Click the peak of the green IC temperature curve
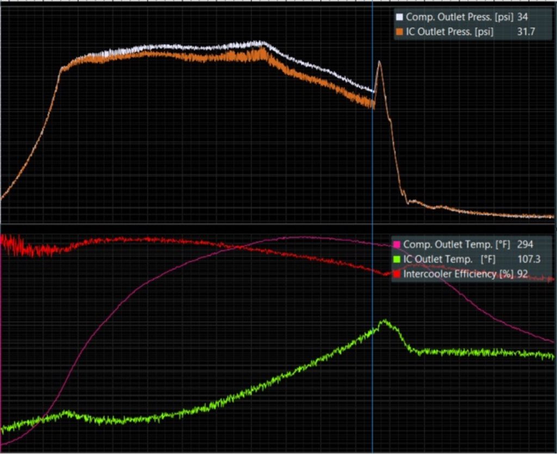 [385, 321]
